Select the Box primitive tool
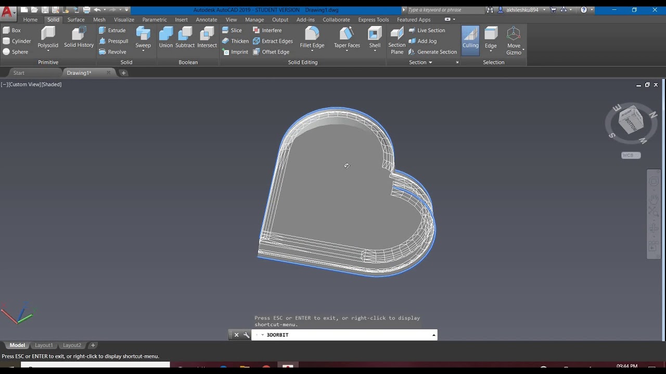 pyautogui.click(x=12, y=30)
